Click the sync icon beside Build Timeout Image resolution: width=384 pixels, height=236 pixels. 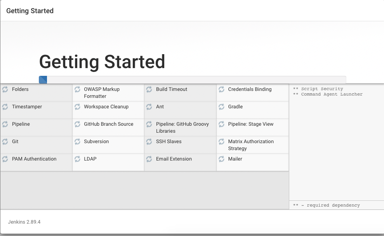coord(149,89)
